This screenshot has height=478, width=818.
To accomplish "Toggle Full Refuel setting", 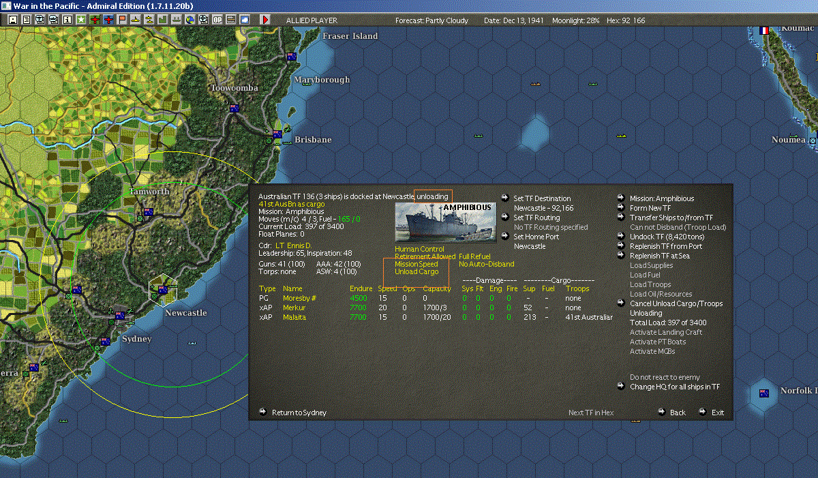I will pos(474,257).
